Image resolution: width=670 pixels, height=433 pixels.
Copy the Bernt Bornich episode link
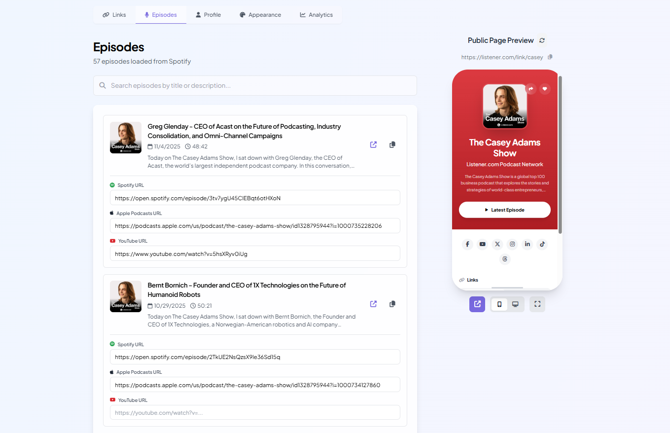(x=392, y=304)
